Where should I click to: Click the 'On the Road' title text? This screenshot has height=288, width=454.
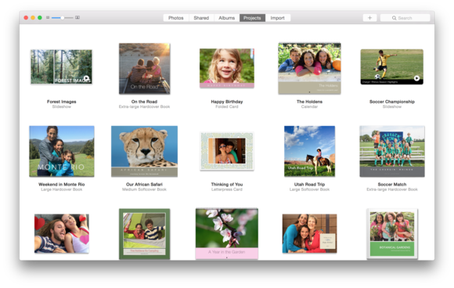[144, 102]
